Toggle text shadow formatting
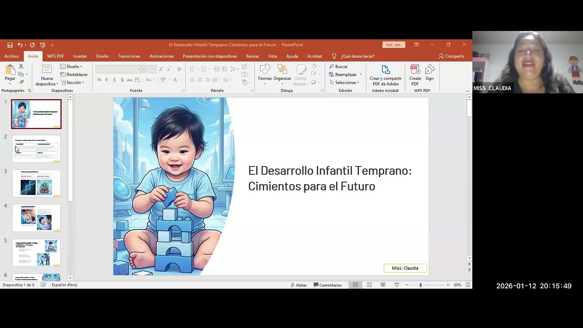This screenshot has width=583, height=328. [122, 80]
